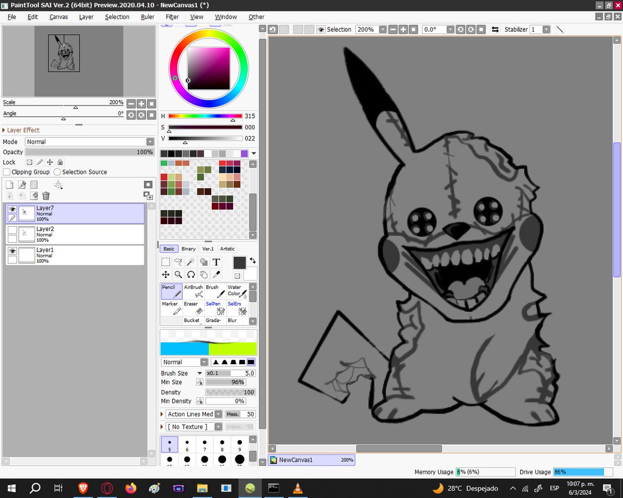The width and height of the screenshot is (623, 498).
Task: Open the rotation angle 0.0° dropdown
Action: (450, 30)
